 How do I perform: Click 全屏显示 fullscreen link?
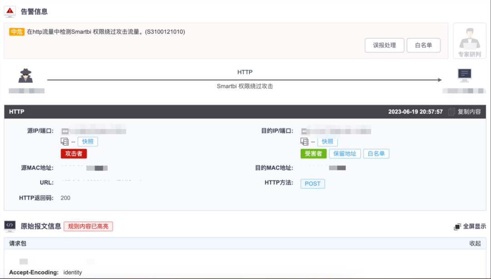474,226
